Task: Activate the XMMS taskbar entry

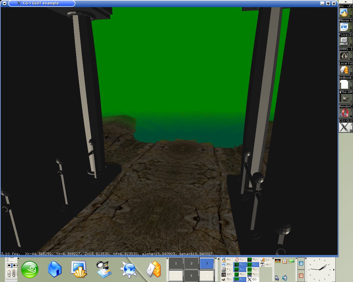Action: point(227,275)
